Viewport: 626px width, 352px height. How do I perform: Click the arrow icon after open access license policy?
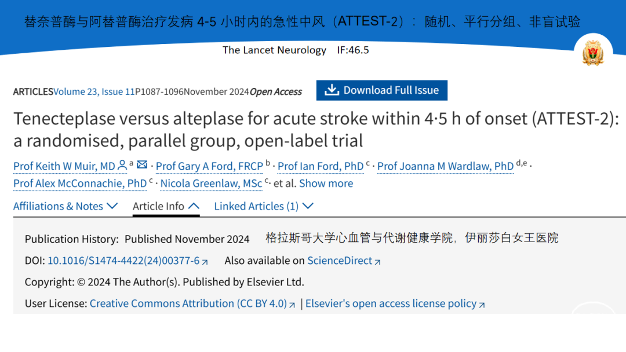pyautogui.click(x=482, y=305)
